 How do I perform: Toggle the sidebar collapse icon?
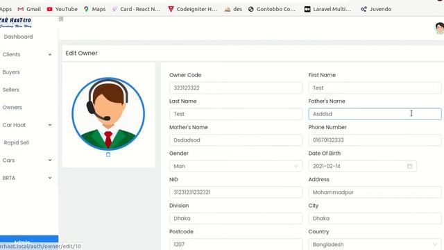pos(61,19)
